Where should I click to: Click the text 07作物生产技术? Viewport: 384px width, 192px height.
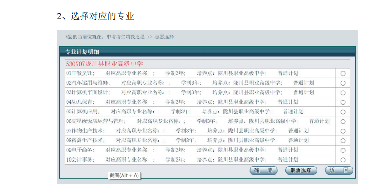tap(86, 131)
